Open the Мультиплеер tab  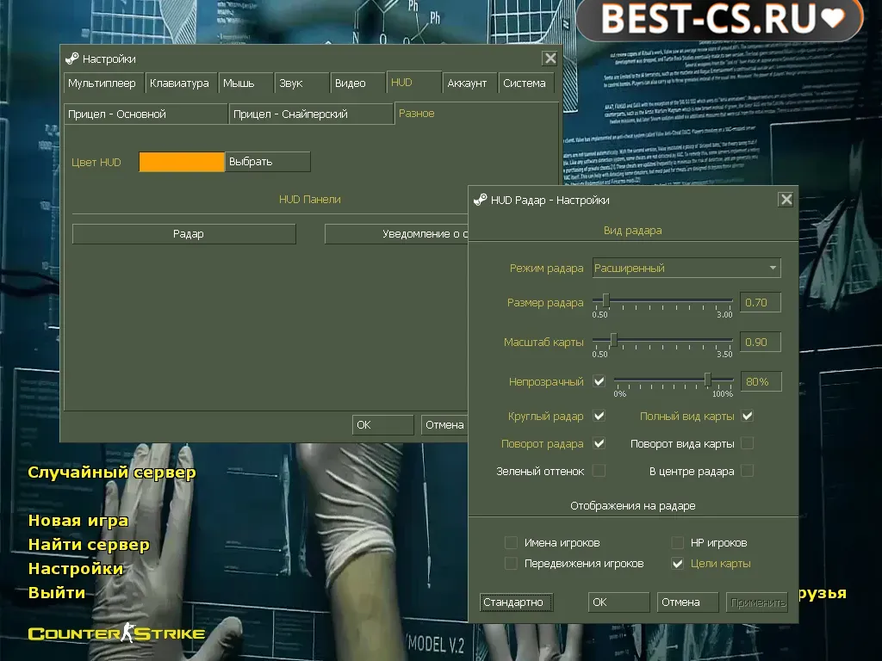103,83
